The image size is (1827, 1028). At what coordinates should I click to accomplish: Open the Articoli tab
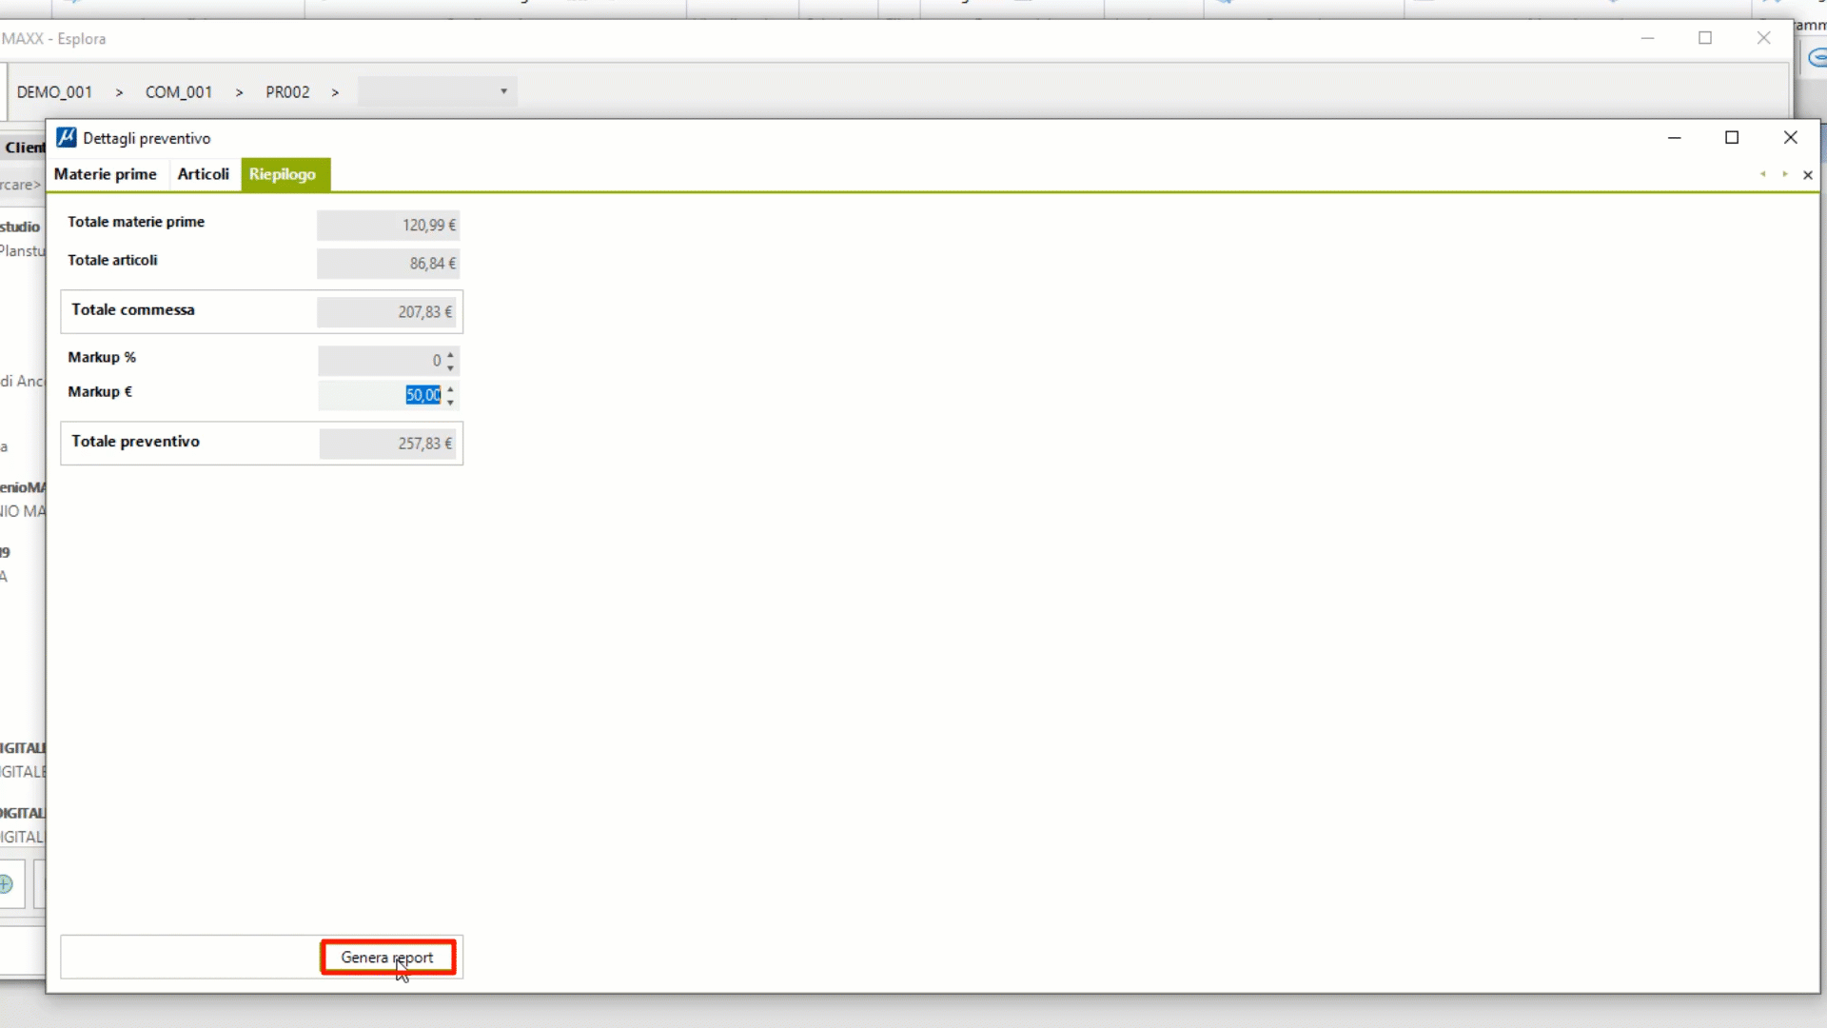[203, 174]
